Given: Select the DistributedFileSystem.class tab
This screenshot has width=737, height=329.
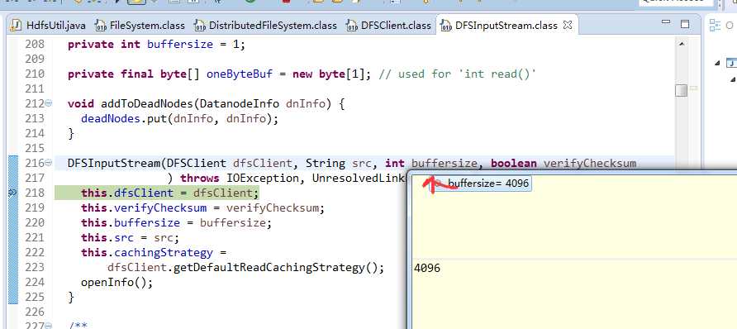Looking at the screenshot, I should click(x=265, y=26).
